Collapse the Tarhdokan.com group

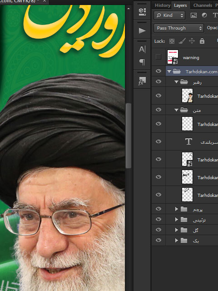tap(169, 71)
